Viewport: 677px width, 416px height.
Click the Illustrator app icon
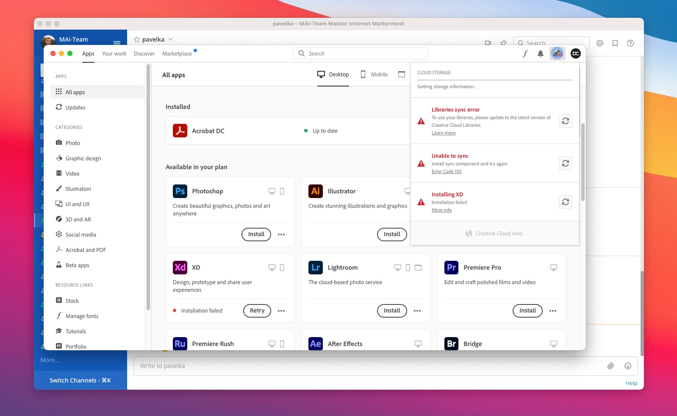pyautogui.click(x=316, y=191)
